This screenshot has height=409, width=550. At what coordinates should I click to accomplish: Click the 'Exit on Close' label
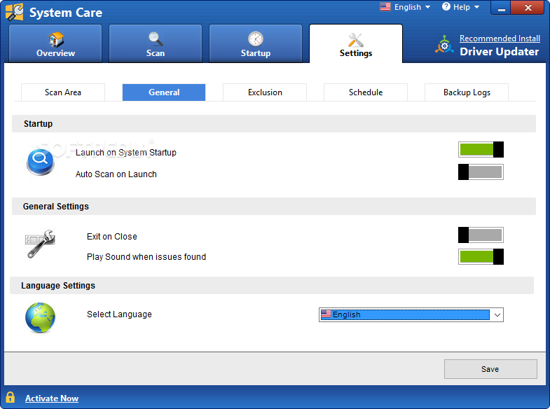pos(112,237)
